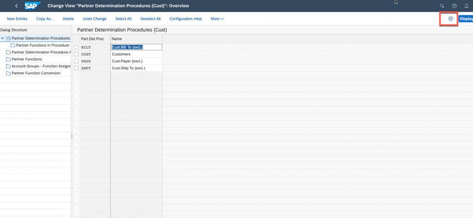Select the BILT row checkbox
Image resolution: width=473 pixels, height=218 pixels.
coord(76,47)
